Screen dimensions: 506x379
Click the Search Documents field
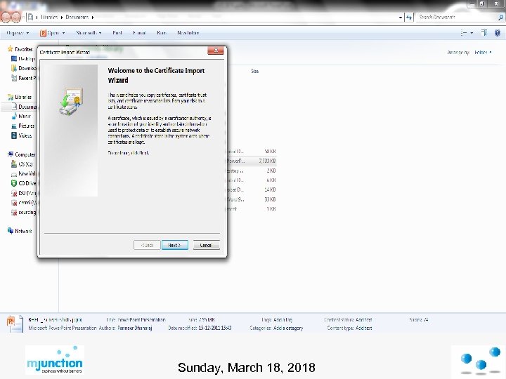(457, 17)
